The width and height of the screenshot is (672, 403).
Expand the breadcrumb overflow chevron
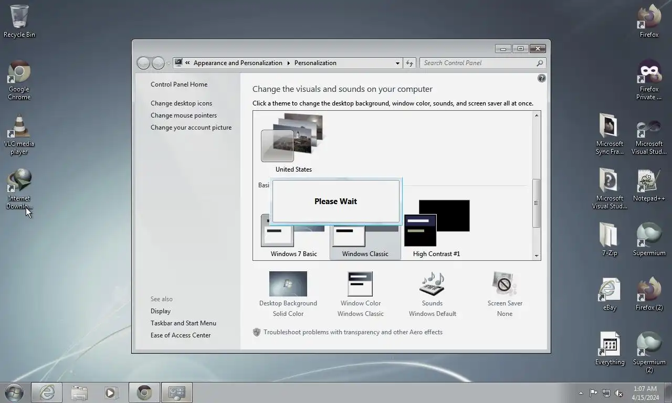pos(187,63)
